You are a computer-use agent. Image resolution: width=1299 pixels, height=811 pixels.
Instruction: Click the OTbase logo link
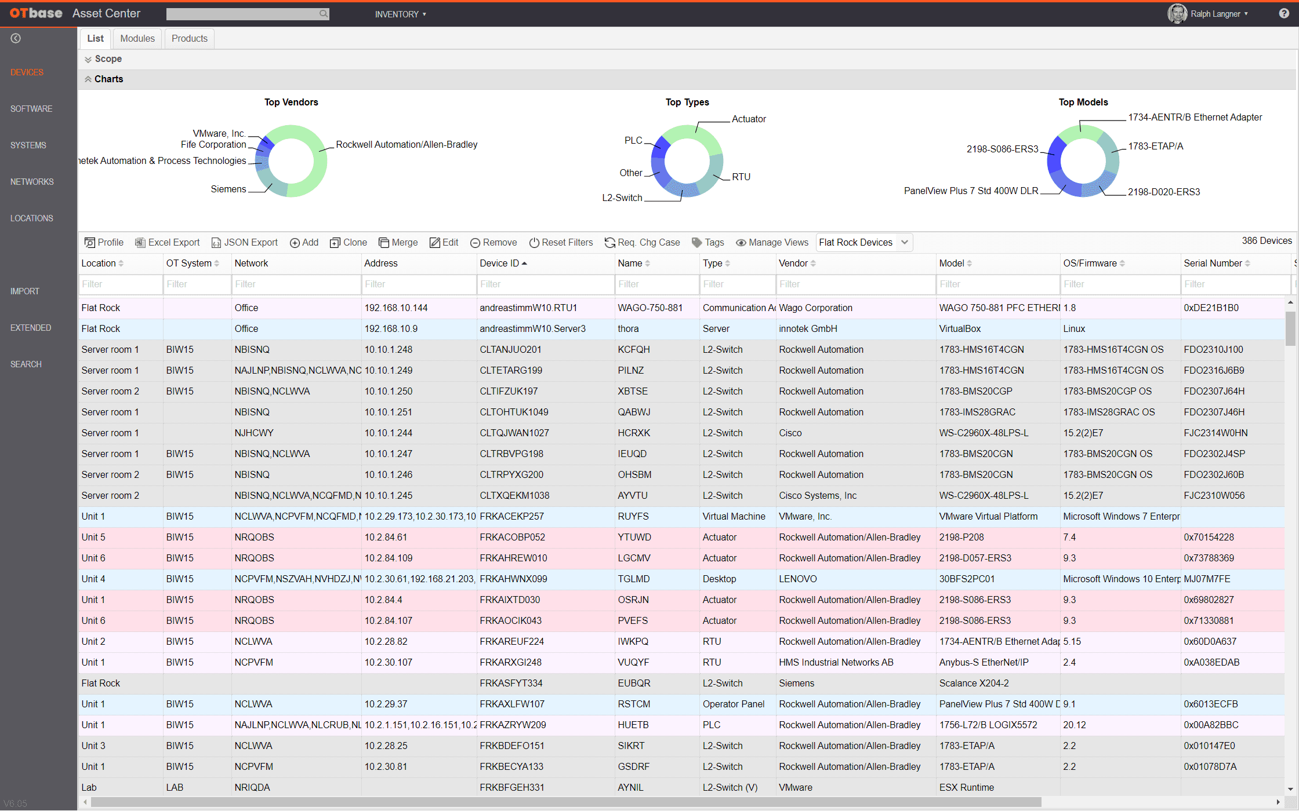point(36,13)
